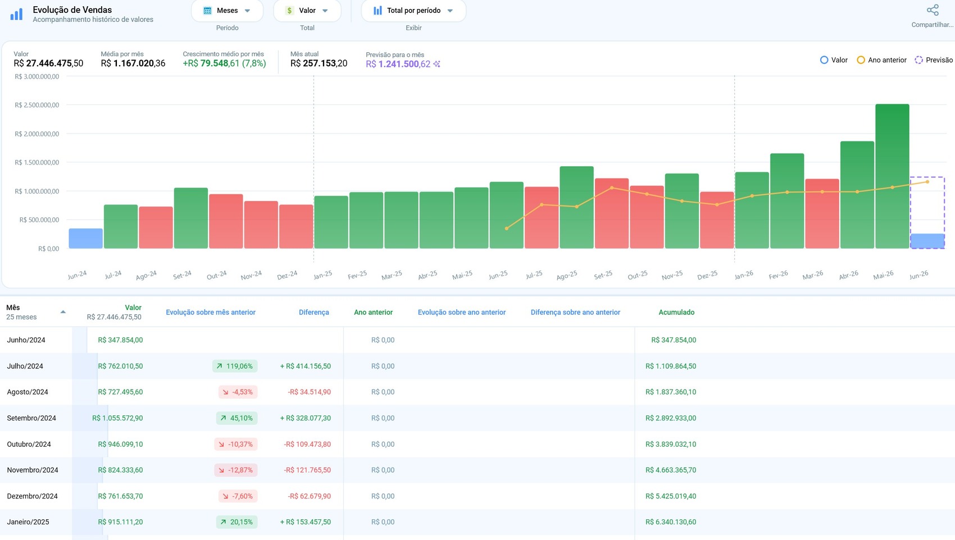Toggle the Previsão legend series
The height and width of the screenshot is (540, 955).
tap(934, 60)
